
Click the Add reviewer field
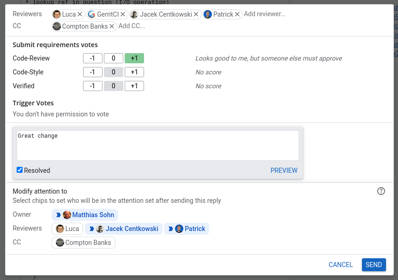point(265,14)
